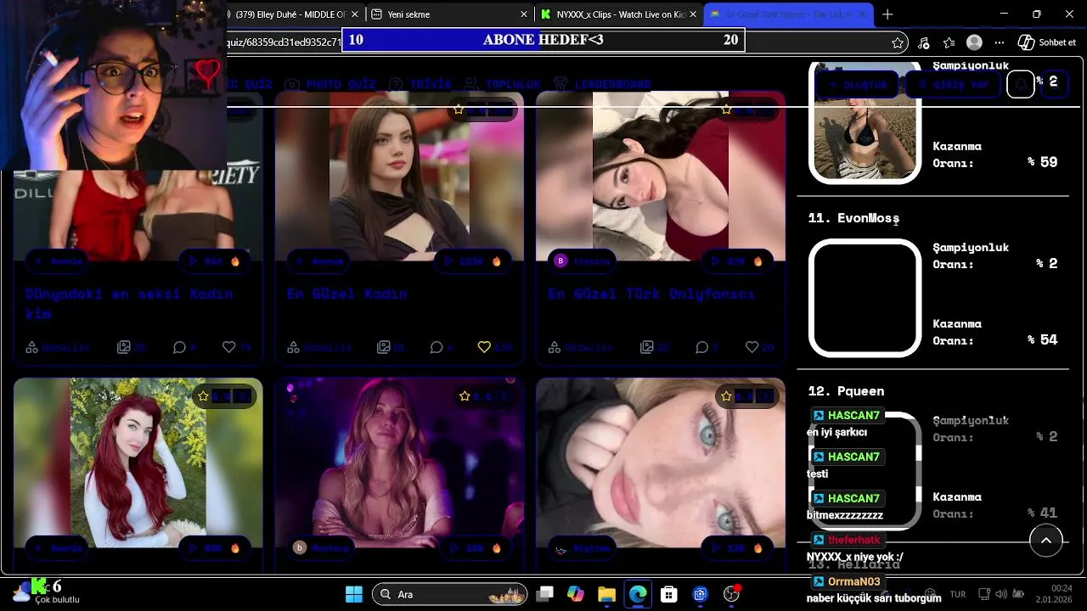Open comments on En Güzel Kadın card

[x=436, y=347]
